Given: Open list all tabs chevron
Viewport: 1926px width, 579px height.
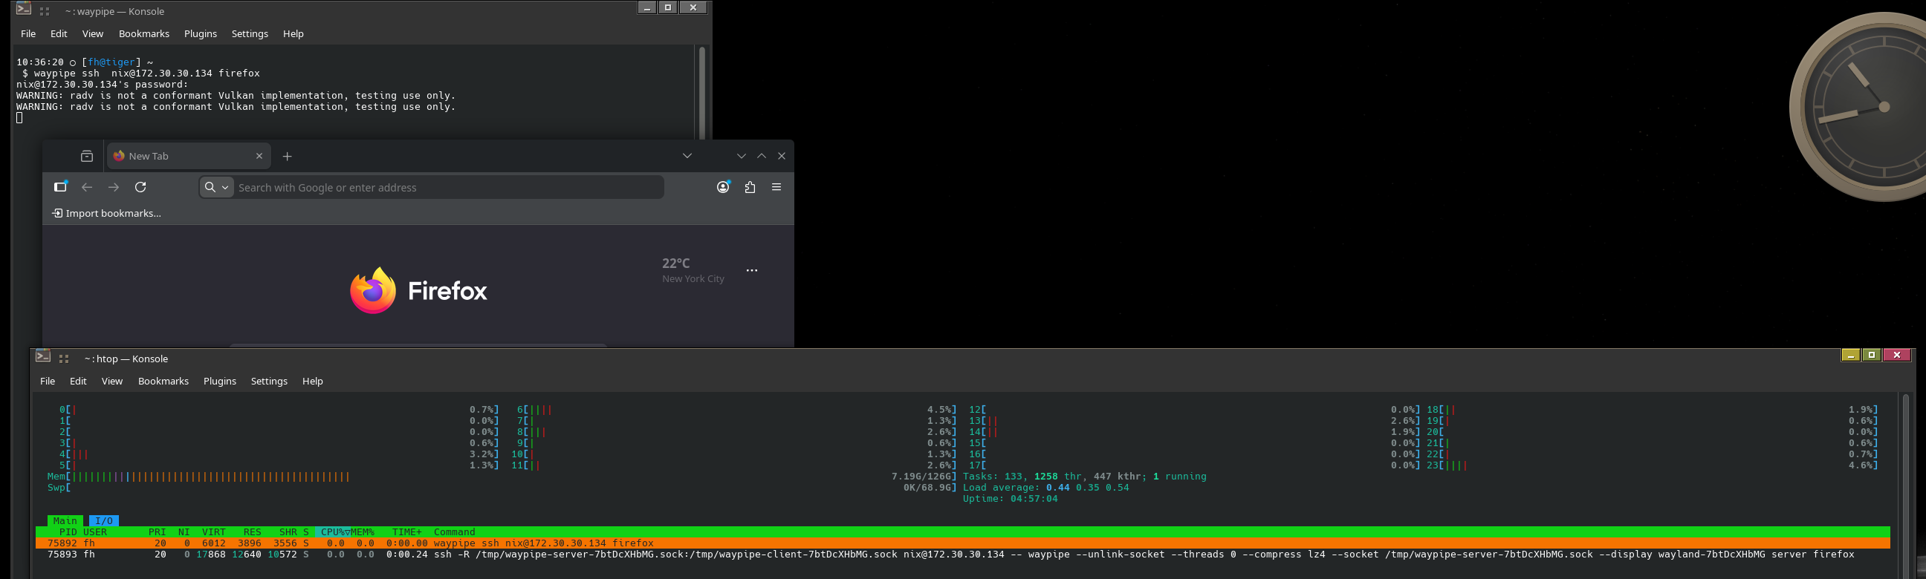Looking at the screenshot, I should click(x=687, y=156).
